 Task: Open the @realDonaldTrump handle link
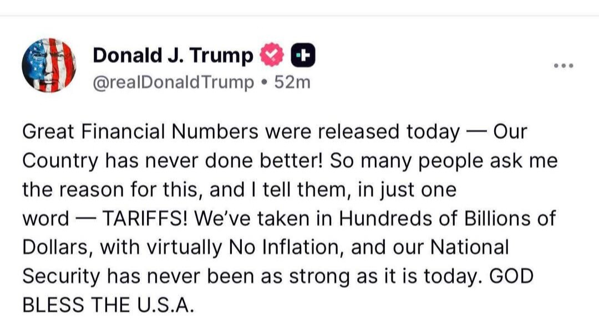click(x=171, y=82)
